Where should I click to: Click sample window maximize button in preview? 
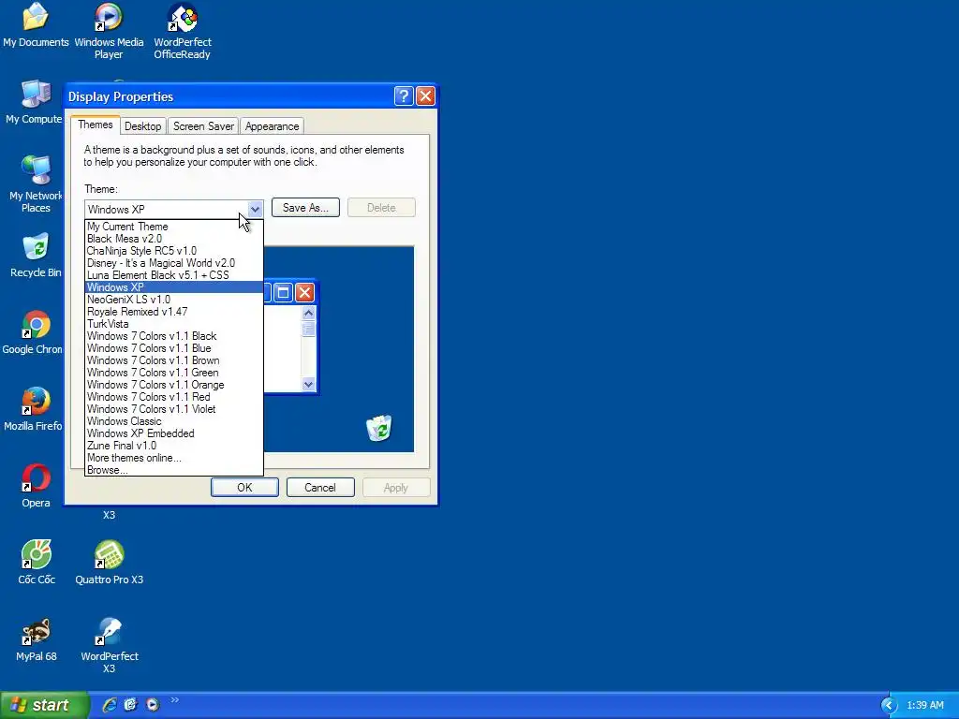[283, 293]
